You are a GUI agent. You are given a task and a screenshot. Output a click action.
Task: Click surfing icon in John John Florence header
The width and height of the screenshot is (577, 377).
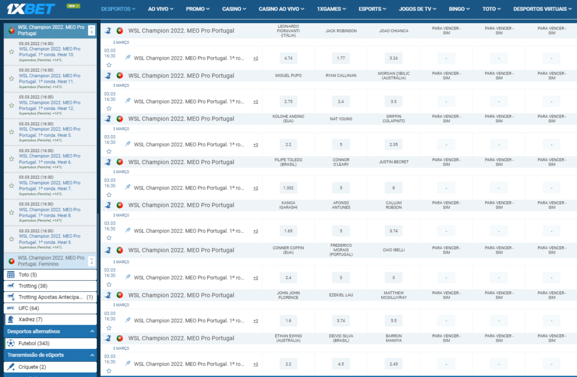coord(108,295)
